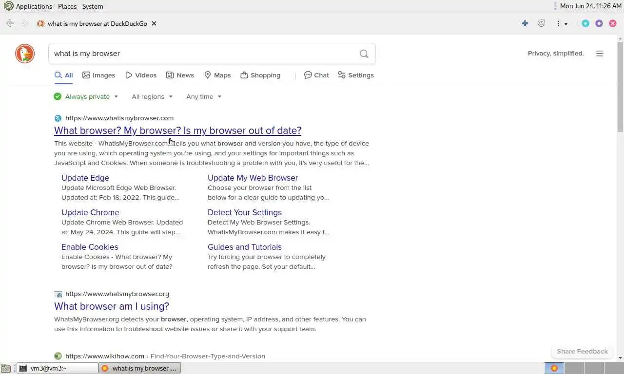Open the Places menu
Viewport: 624px width, 374px height.
67,6
